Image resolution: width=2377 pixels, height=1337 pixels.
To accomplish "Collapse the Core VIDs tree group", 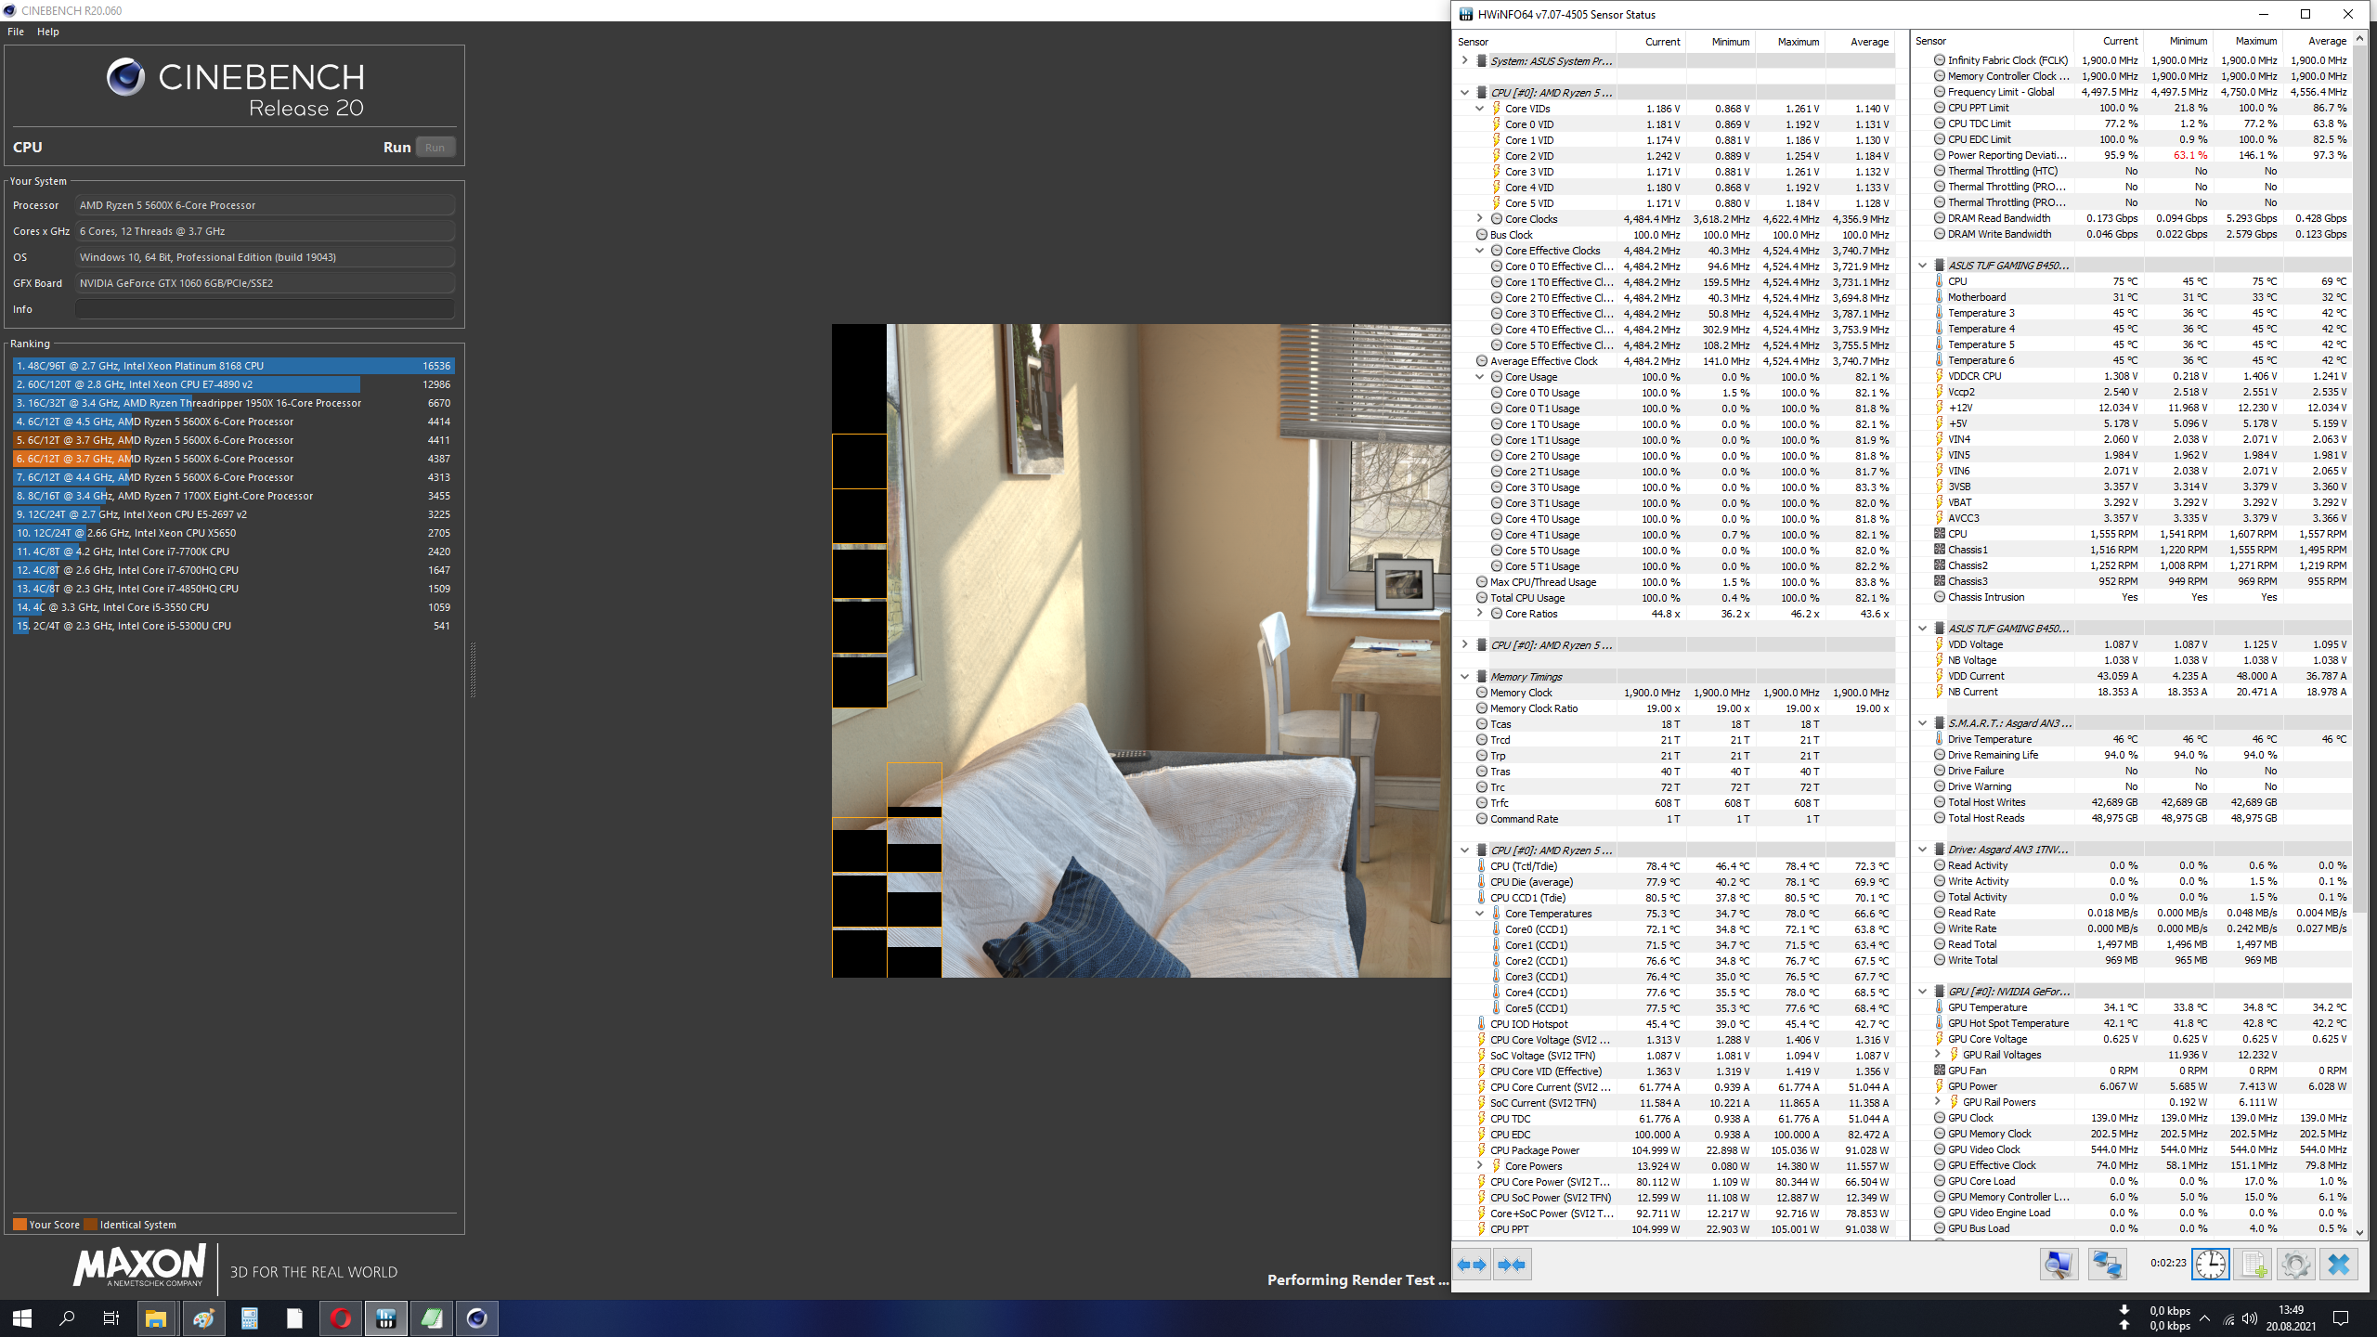I will point(1480,109).
